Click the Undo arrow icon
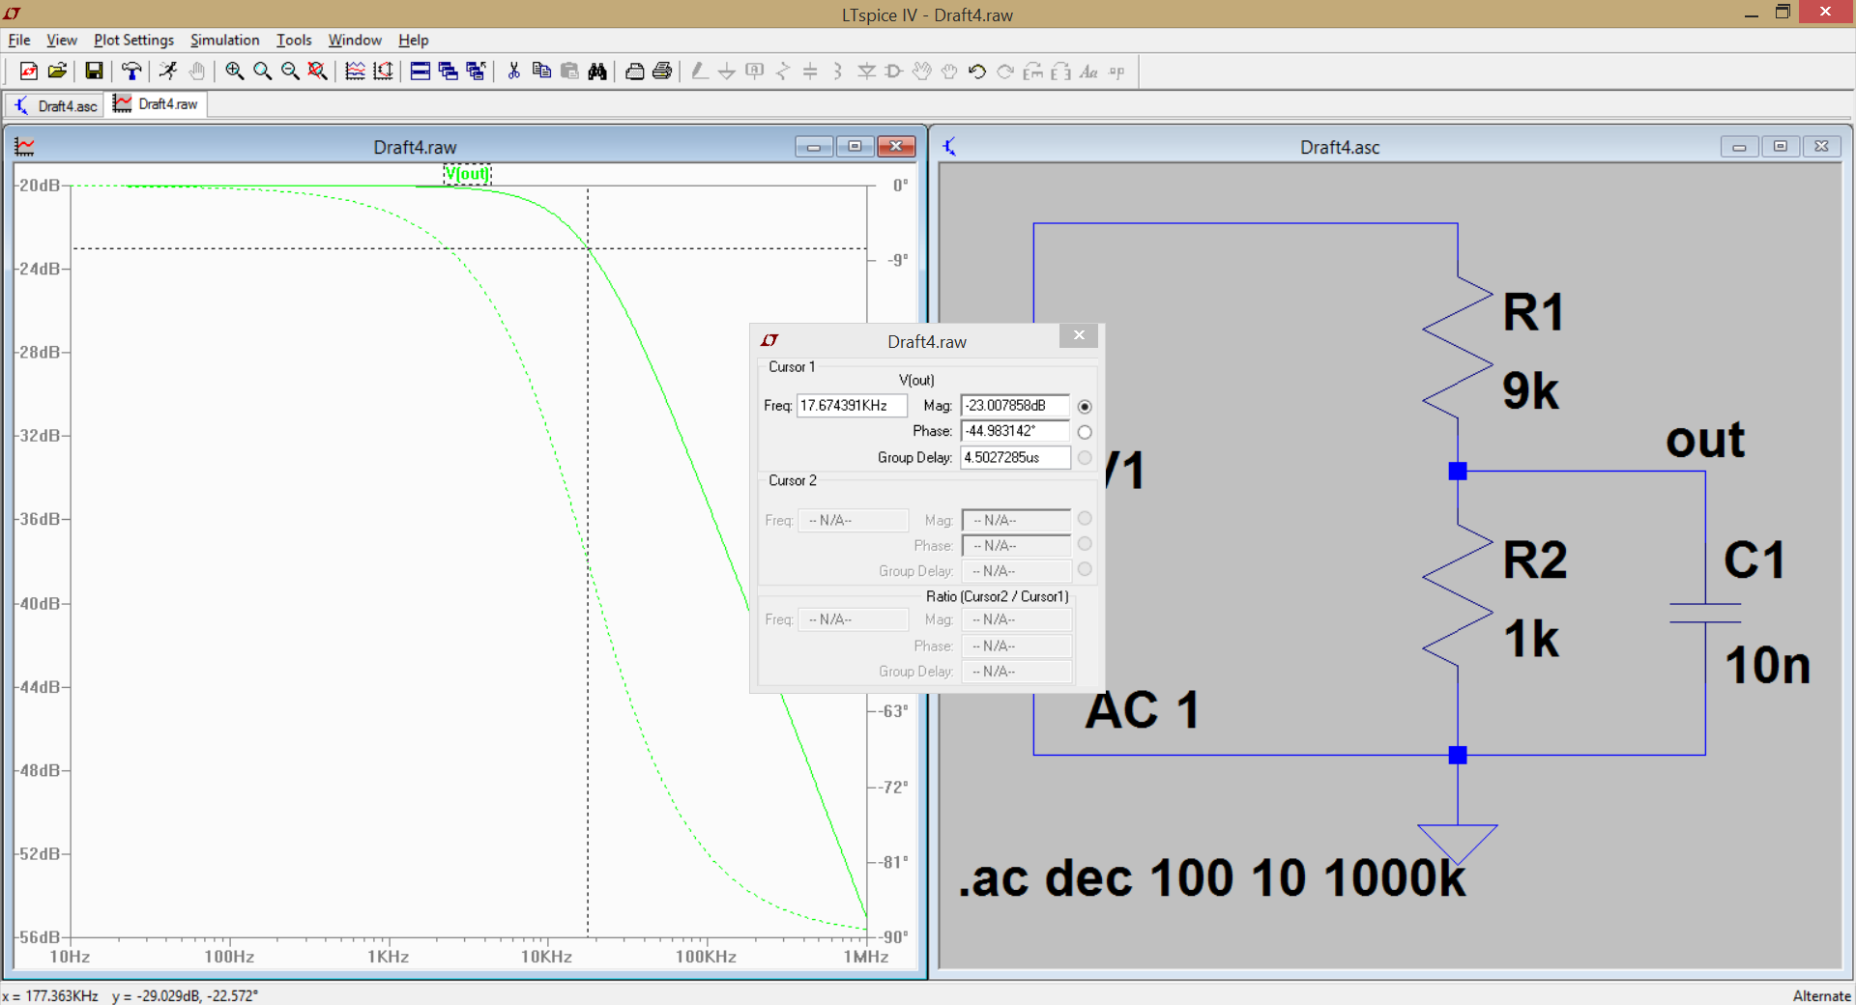 tap(977, 71)
